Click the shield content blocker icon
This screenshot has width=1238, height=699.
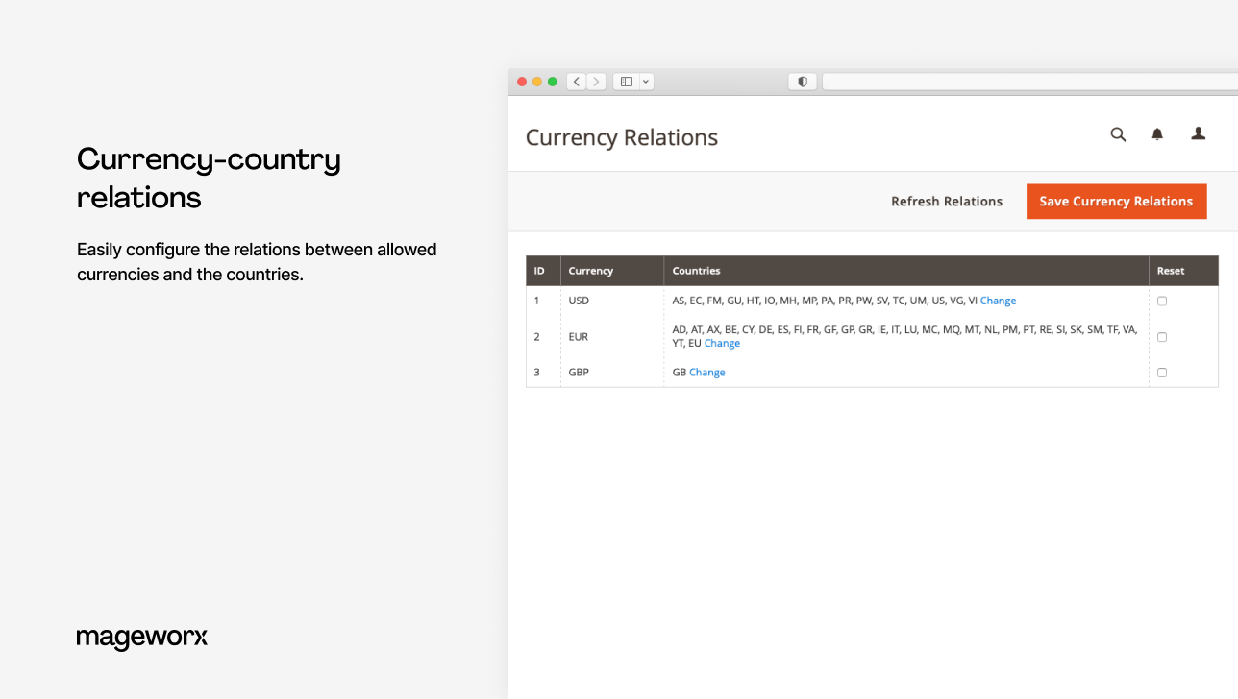click(x=802, y=82)
